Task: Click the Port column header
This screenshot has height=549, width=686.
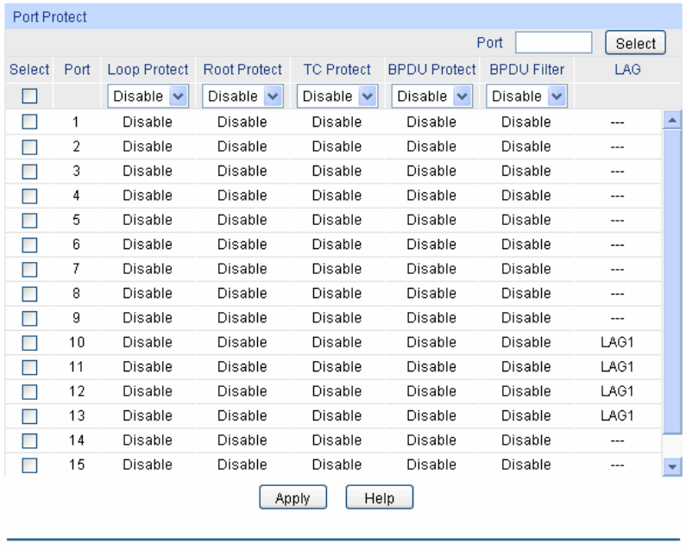Action: pyautogui.click(x=77, y=69)
